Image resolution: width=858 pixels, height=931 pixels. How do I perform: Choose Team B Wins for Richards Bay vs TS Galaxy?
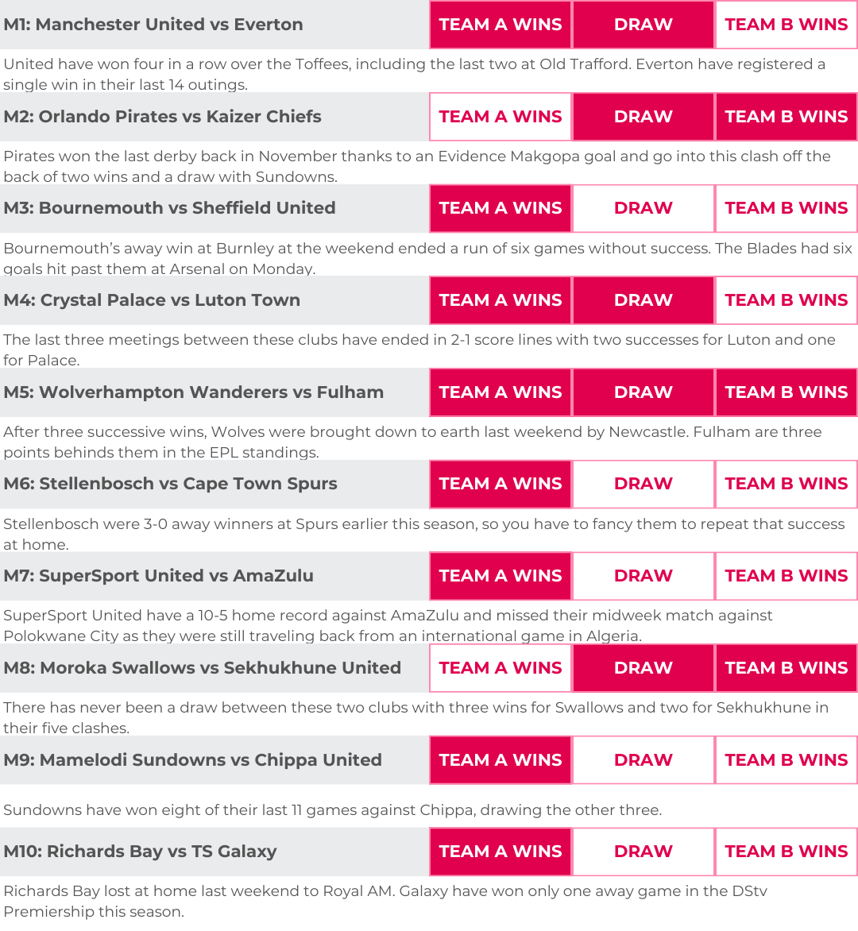click(786, 852)
